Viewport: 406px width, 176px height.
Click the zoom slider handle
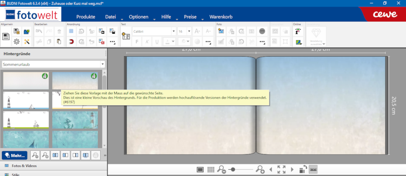click(233, 170)
